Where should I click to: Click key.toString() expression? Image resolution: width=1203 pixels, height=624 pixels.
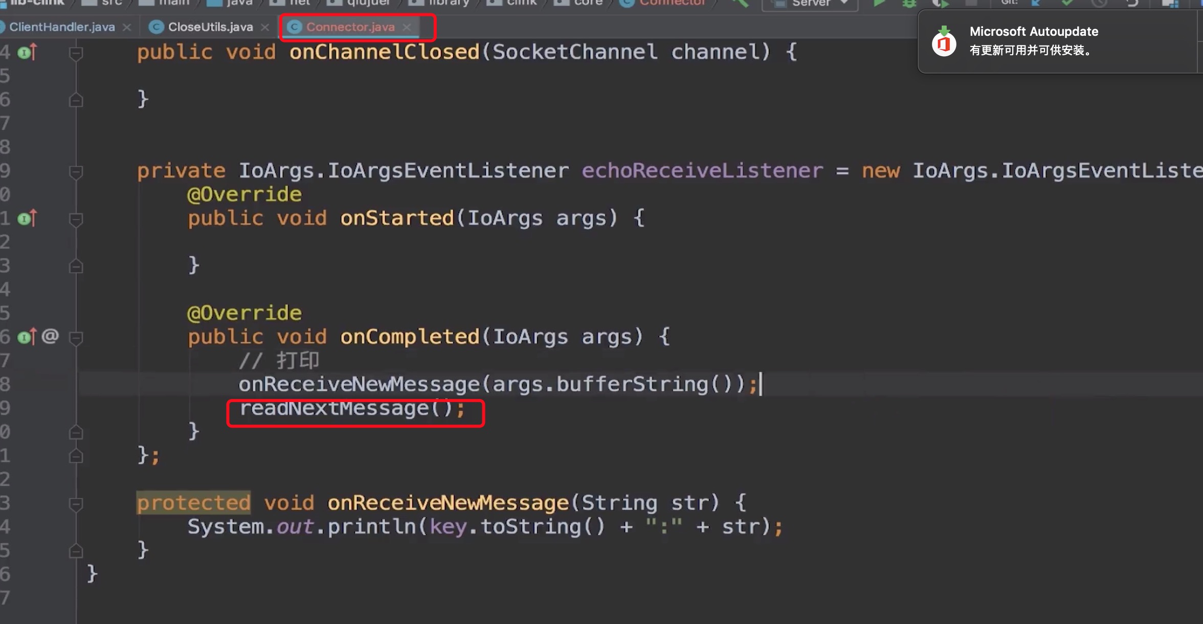[x=518, y=527]
